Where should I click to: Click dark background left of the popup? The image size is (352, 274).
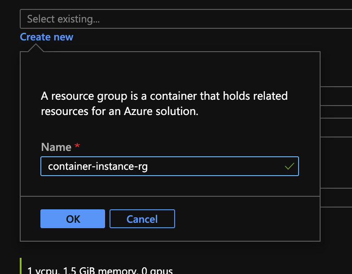pos(10,146)
